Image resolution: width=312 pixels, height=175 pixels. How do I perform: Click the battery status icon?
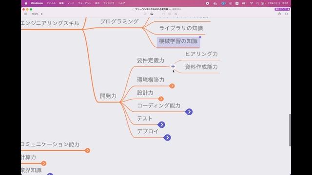tap(244, 3)
